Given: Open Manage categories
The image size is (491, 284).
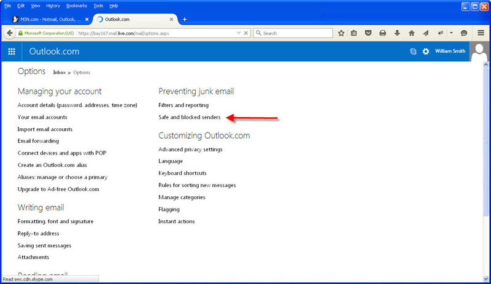Looking at the screenshot, I should pos(182,198).
